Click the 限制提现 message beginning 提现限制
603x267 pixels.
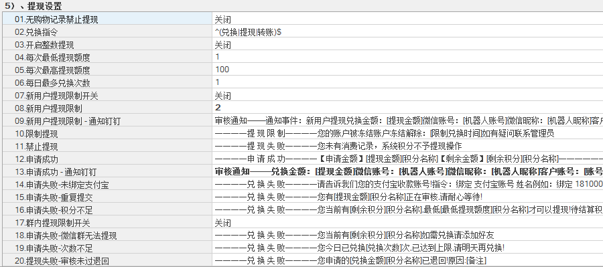coord(385,133)
